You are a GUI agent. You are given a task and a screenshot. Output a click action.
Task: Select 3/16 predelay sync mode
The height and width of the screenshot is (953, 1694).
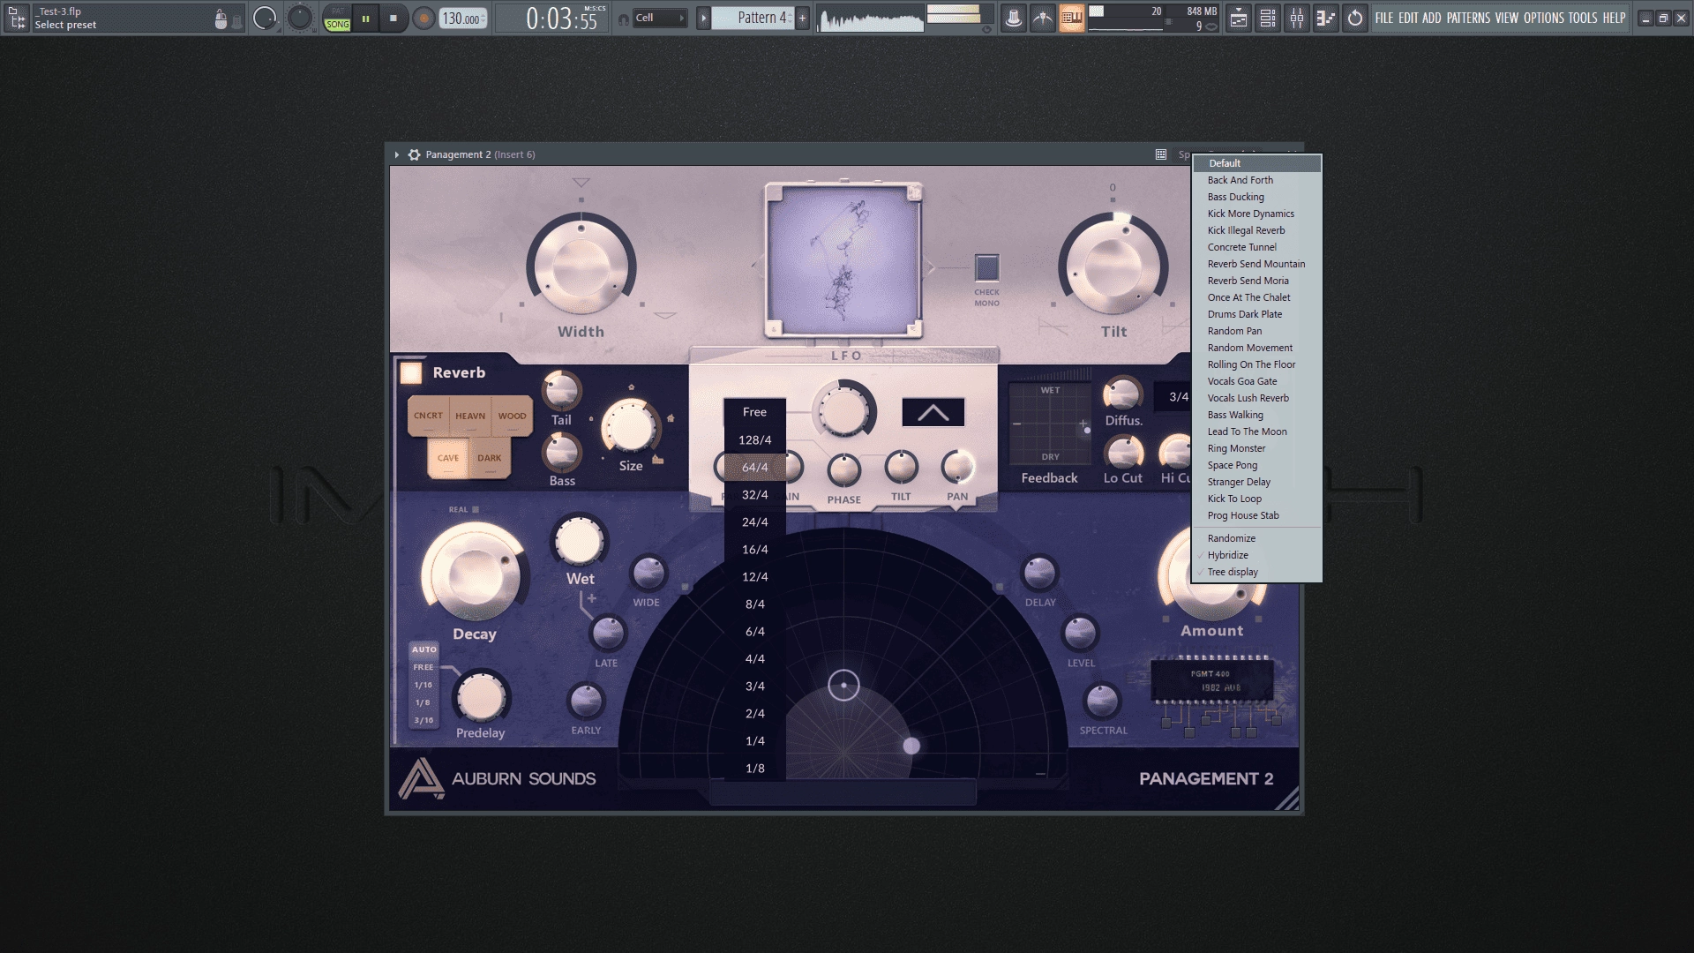pyautogui.click(x=423, y=720)
